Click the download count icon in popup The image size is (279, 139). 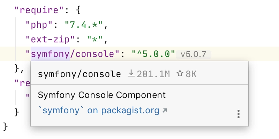click(x=131, y=73)
